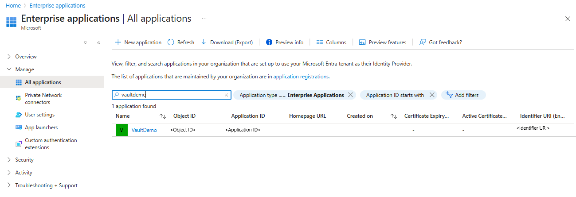This screenshot has height=197, width=576.
Task: Open User settings in sidebar
Action: click(39, 115)
